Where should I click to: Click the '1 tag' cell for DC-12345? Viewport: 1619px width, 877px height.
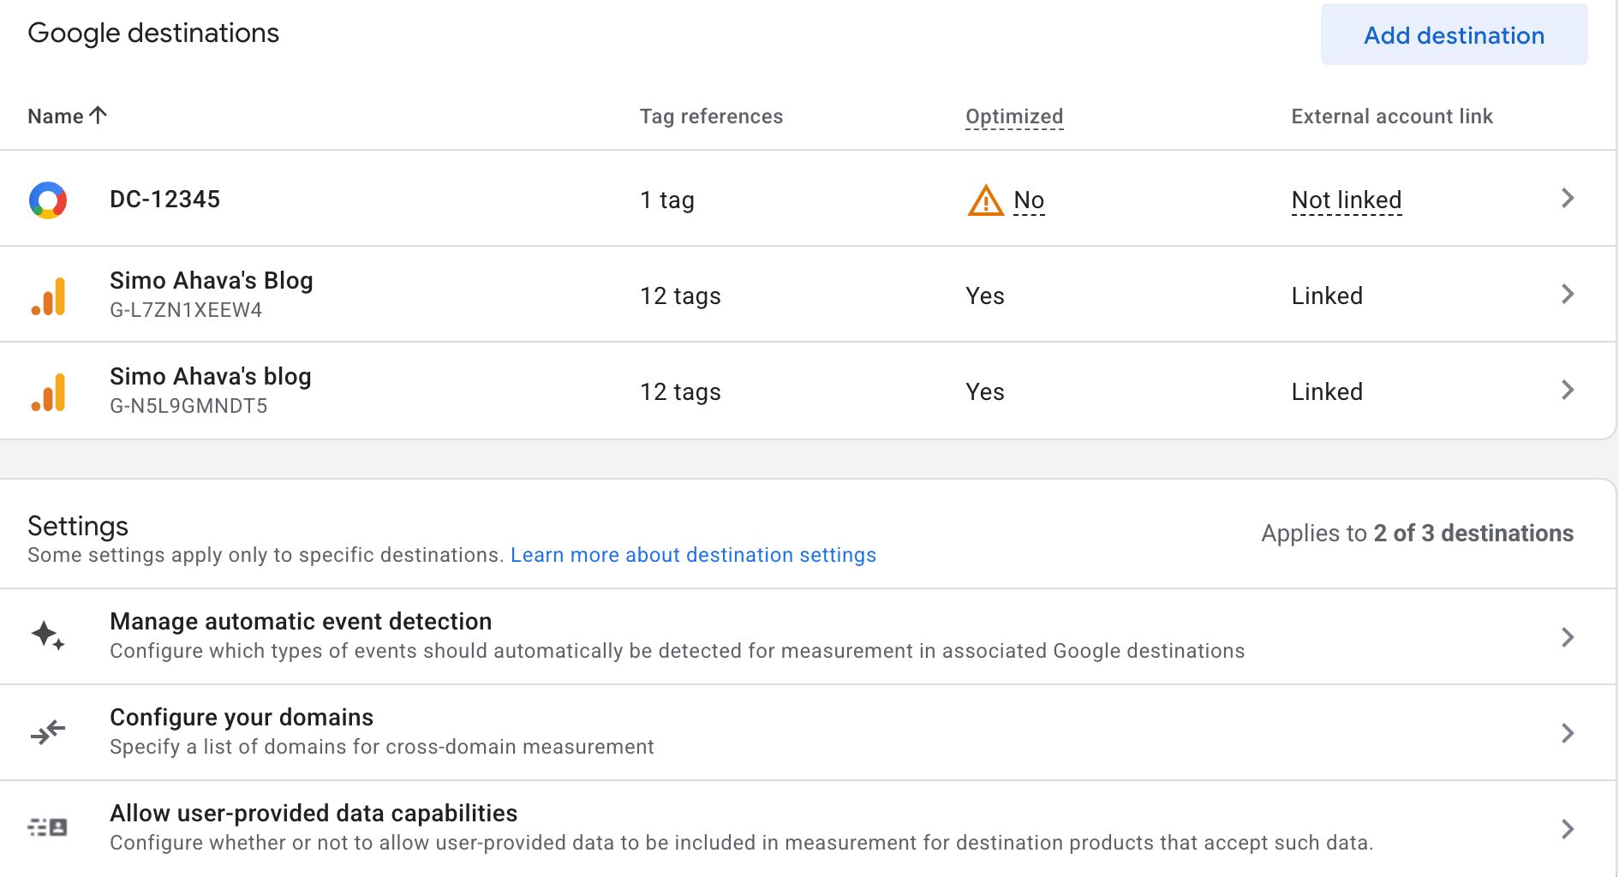[x=666, y=200]
